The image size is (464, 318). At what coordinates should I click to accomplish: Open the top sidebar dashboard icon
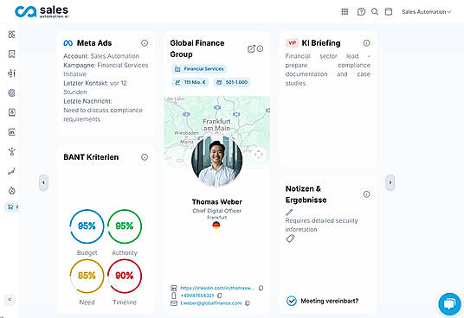(11, 35)
